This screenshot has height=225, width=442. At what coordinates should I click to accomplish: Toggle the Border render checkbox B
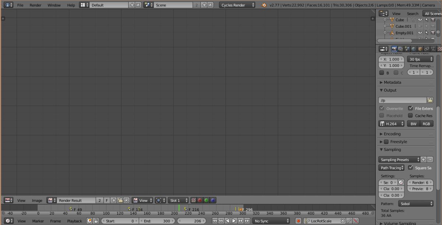(382, 73)
